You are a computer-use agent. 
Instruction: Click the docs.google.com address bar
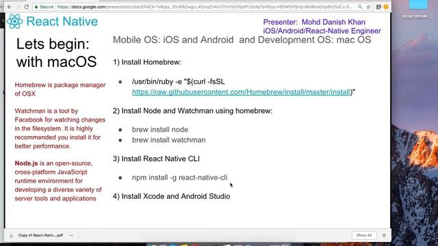point(205,7)
